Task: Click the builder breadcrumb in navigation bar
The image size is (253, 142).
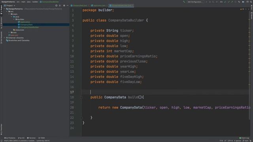Action: tap(35, 2)
